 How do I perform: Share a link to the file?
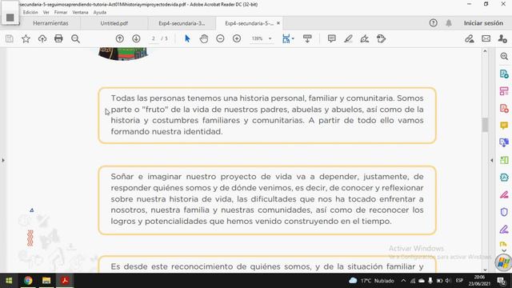[x=470, y=39]
